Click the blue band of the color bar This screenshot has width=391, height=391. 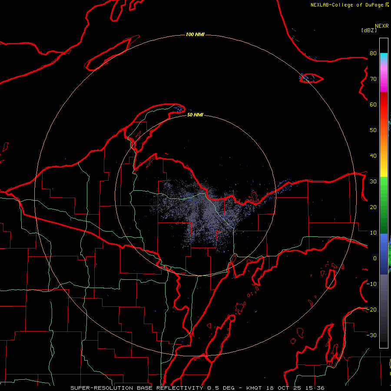click(384, 254)
